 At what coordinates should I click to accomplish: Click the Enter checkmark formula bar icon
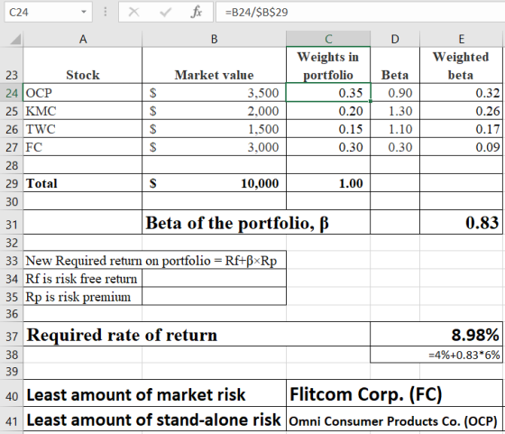(166, 13)
